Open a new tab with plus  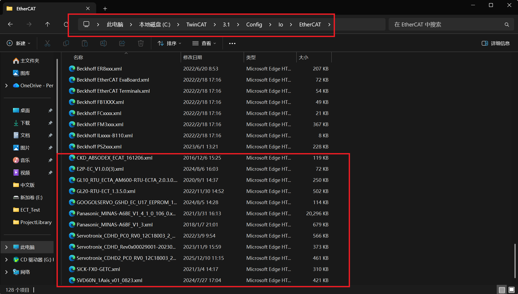coord(105,9)
